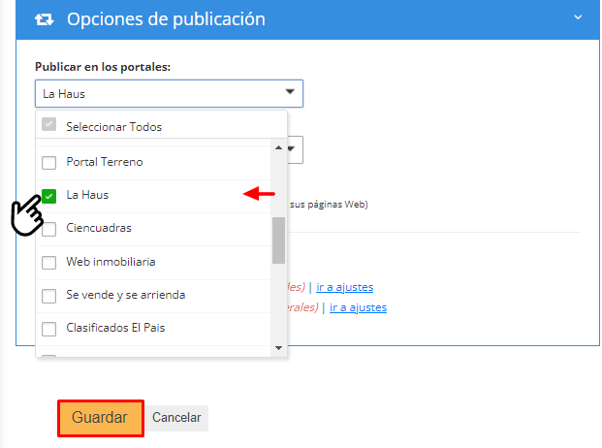Image resolution: width=602 pixels, height=448 pixels.
Task: Click the publication options arrows icon
Action: coord(44,19)
